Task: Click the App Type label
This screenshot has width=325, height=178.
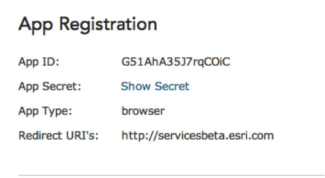Action: coord(45,111)
